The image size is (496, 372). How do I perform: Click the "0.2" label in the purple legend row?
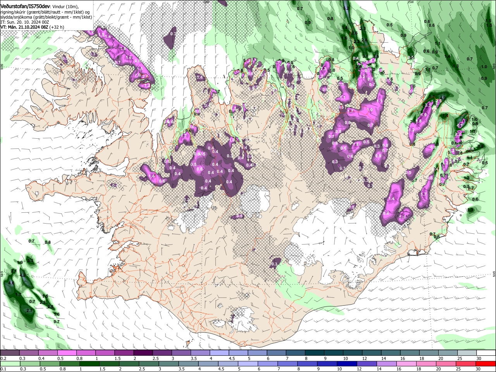(x=3, y=358)
